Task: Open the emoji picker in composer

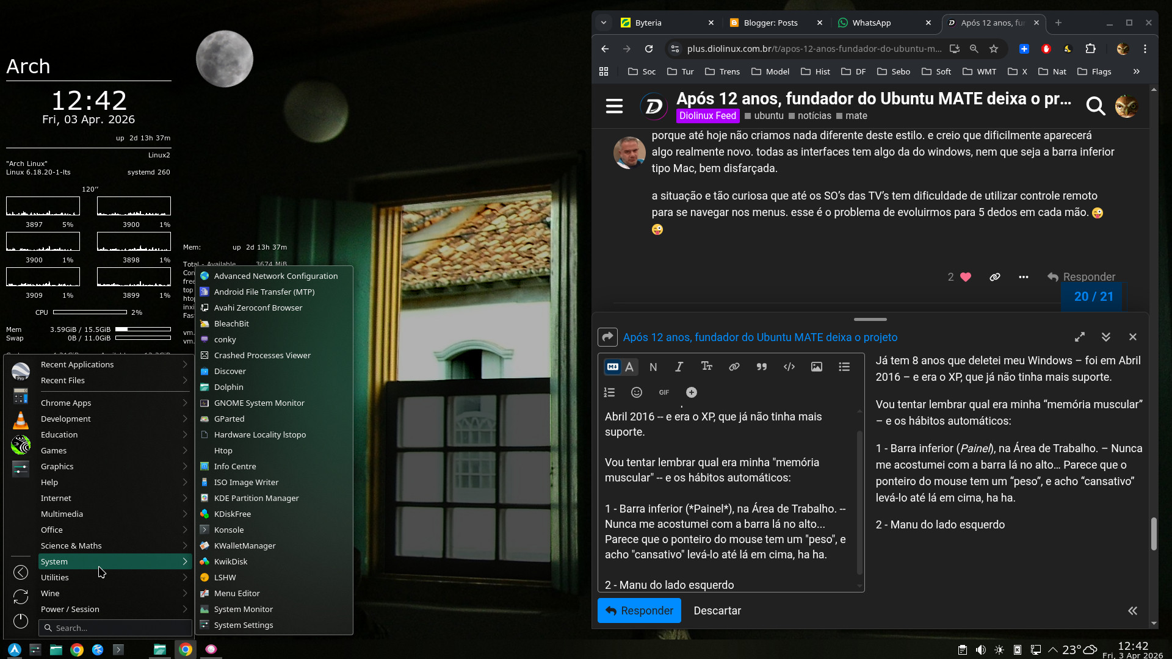Action: [636, 392]
